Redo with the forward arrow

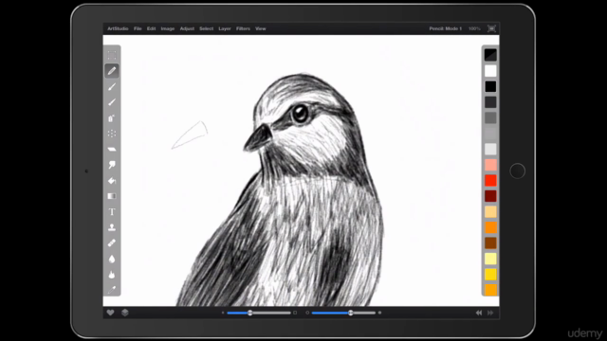490,313
